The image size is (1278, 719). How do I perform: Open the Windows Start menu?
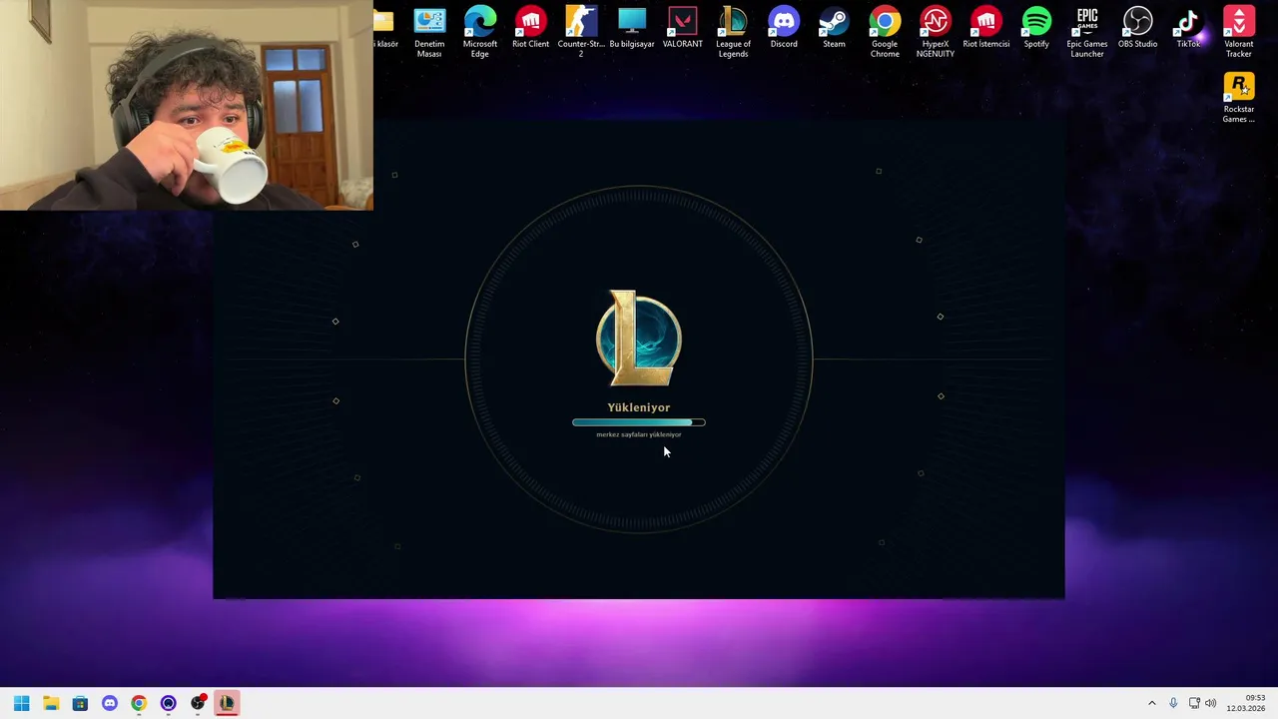(x=21, y=703)
